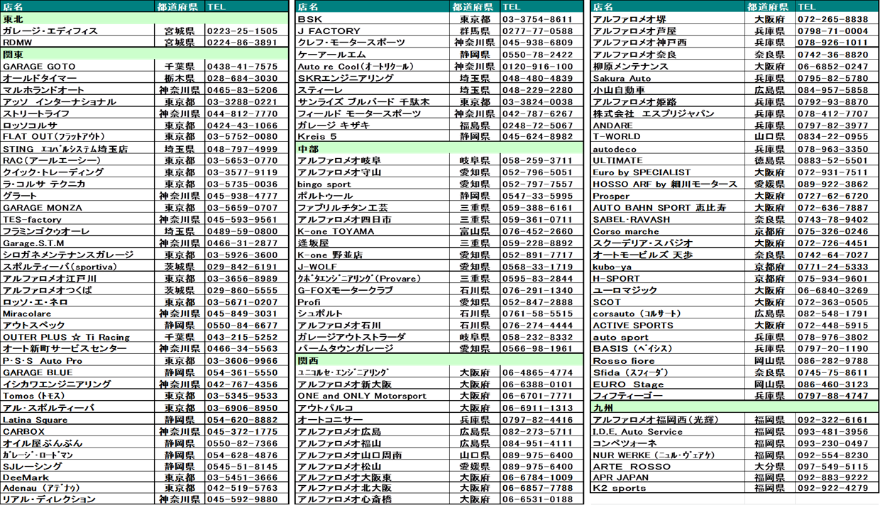Select phone number 03-5752-0080
The image size is (880, 505).
tap(247, 137)
